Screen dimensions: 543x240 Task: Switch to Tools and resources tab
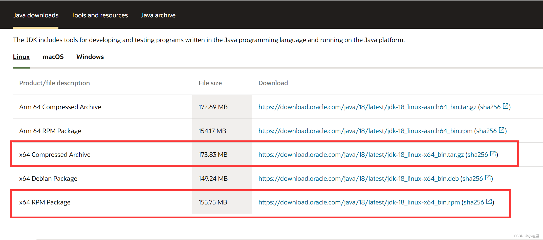coord(99,15)
